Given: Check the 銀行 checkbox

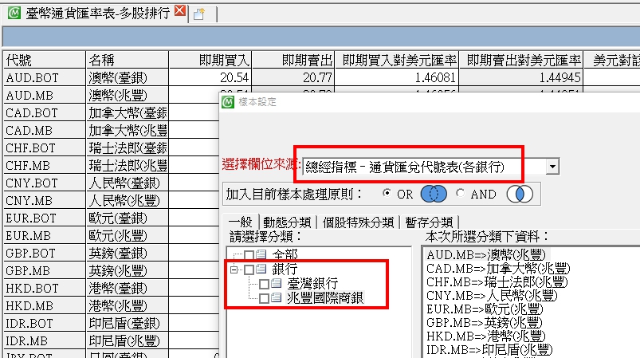Looking at the screenshot, I should pos(249,269).
